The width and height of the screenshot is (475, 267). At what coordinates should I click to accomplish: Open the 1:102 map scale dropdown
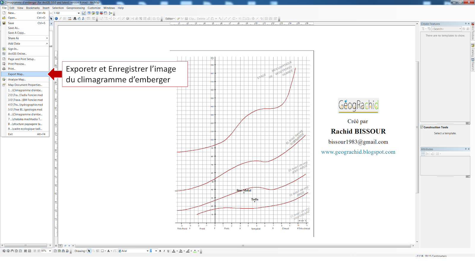[79, 13]
